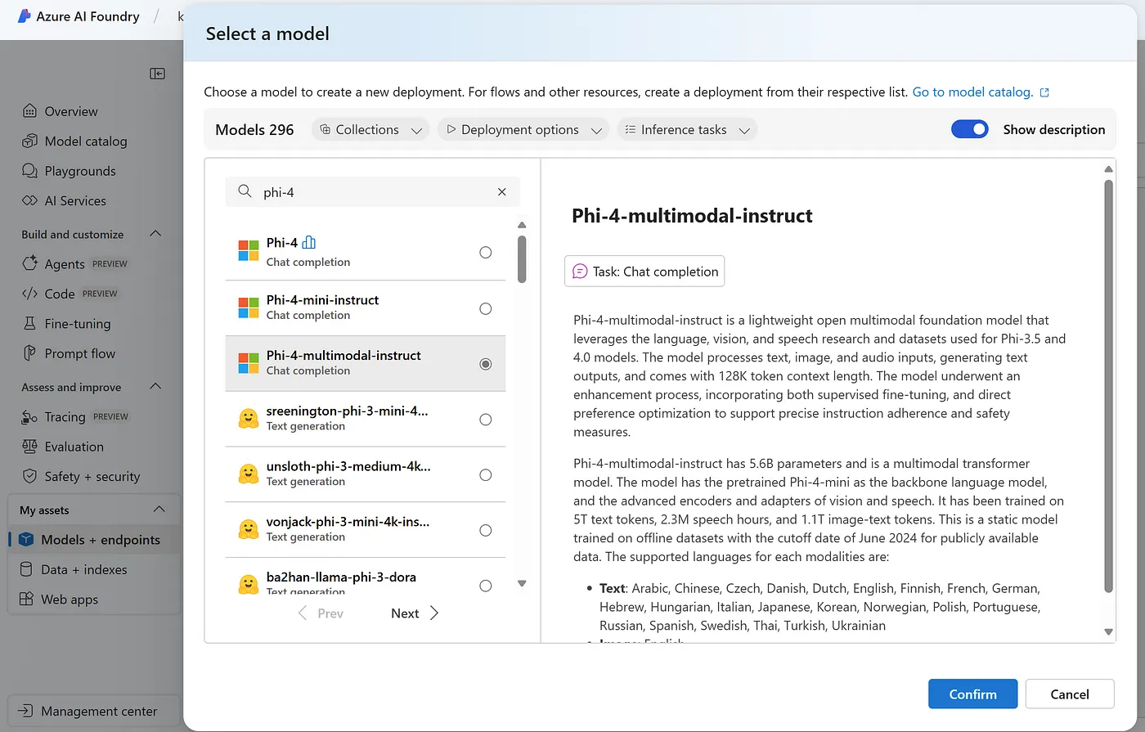This screenshot has height=732, width=1145.
Task: Select the sreenington-phi-3-mini radio button
Action: [x=486, y=420]
